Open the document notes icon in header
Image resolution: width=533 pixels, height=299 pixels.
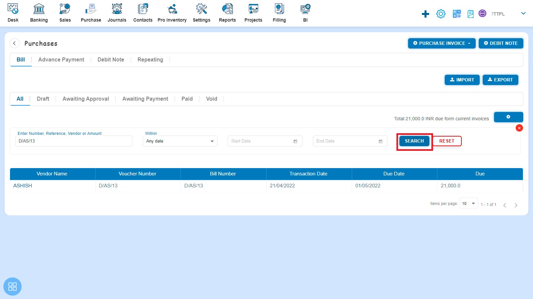470,14
